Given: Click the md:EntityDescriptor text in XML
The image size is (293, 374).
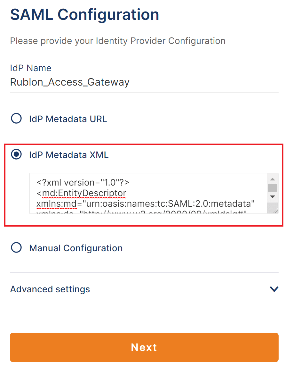Looking at the screenshot, I should [x=83, y=194].
